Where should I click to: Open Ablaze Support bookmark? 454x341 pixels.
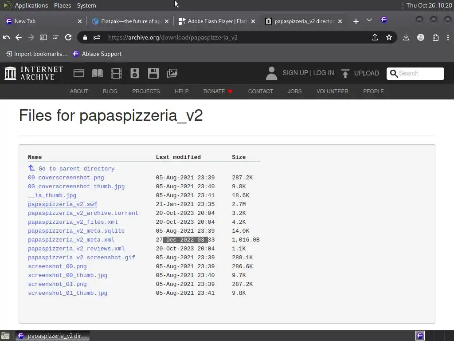(x=97, y=54)
